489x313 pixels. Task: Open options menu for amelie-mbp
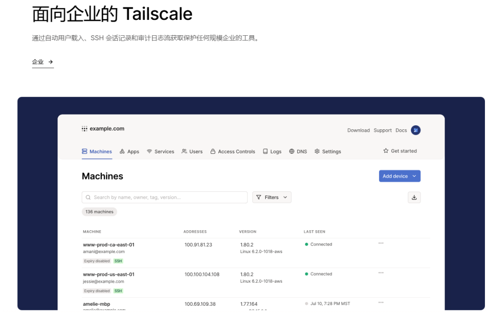pyautogui.click(x=381, y=303)
